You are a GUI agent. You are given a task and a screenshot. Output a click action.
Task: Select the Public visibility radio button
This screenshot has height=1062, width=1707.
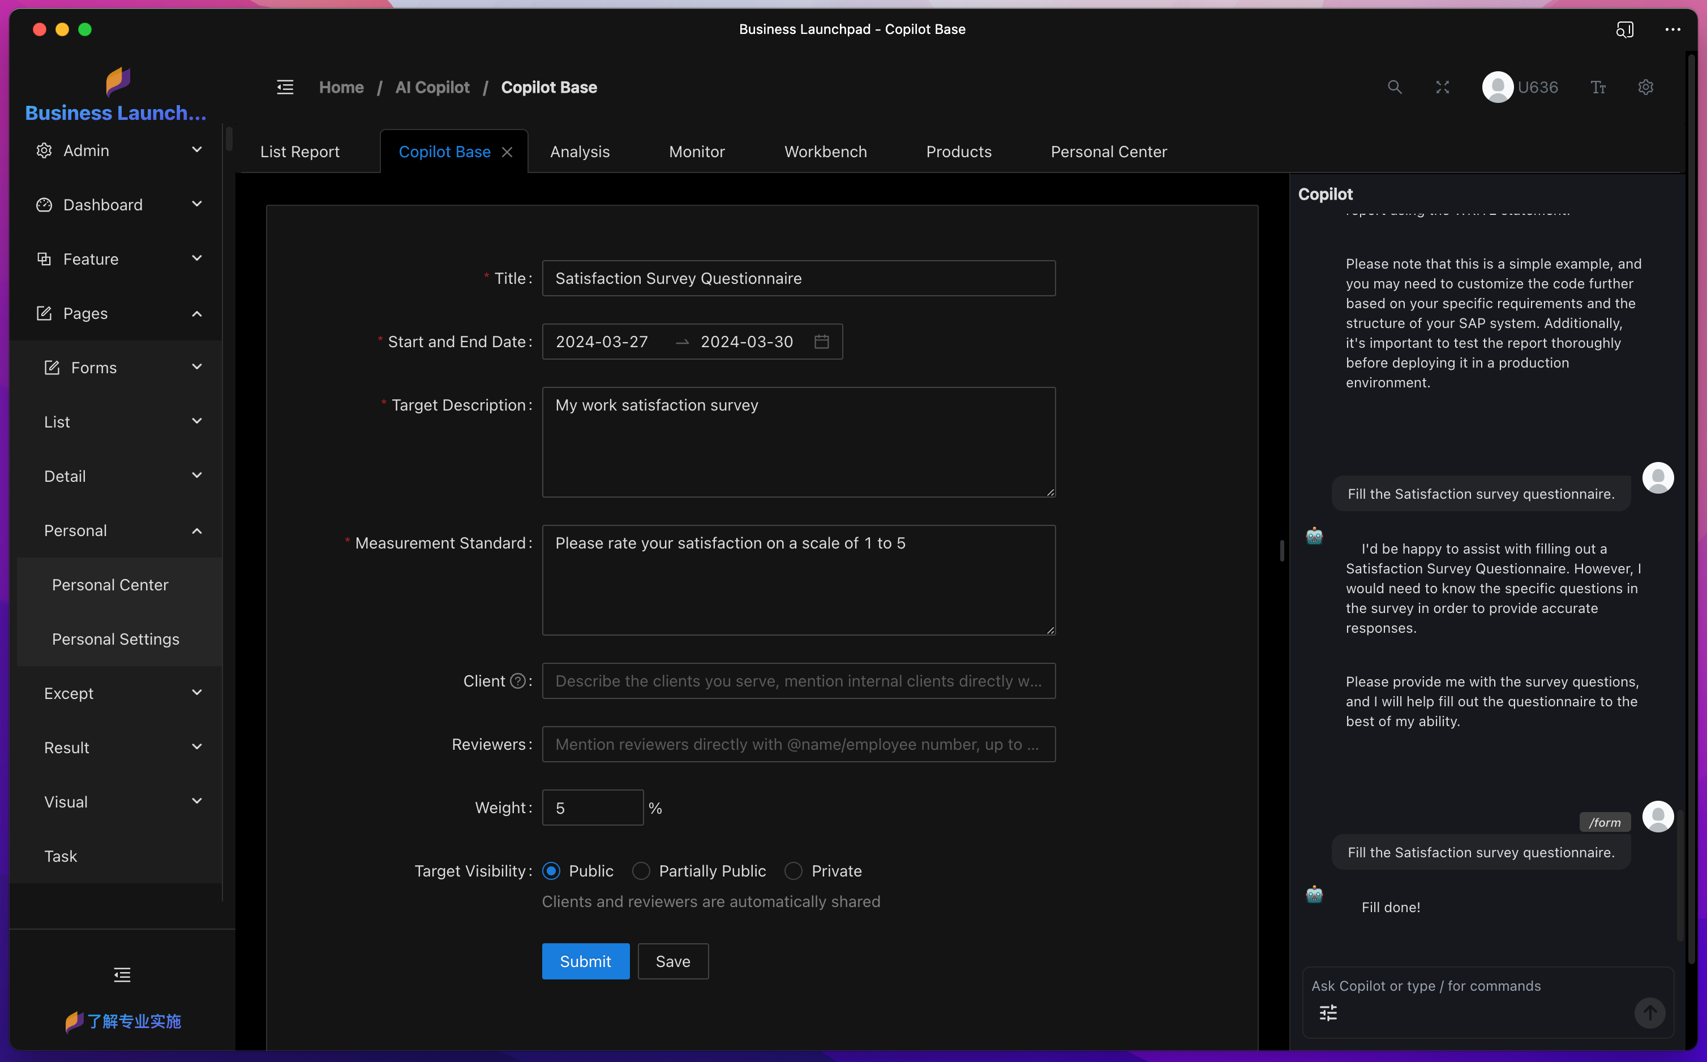(552, 871)
